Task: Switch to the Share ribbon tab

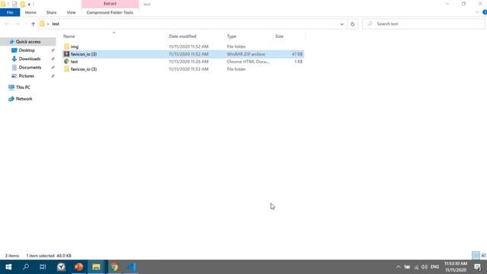Action: pos(51,12)
